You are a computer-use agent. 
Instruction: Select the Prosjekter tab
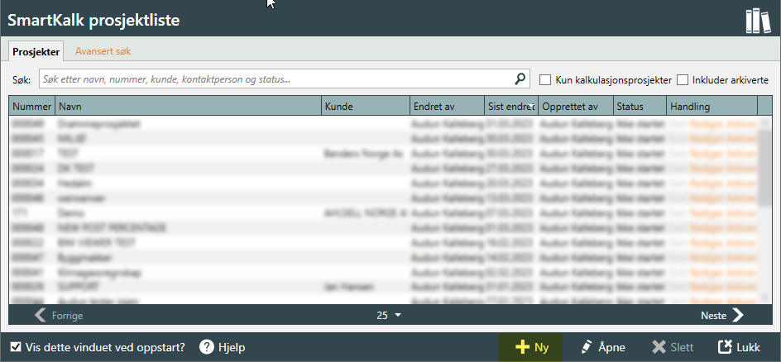[x=36, y=51]
